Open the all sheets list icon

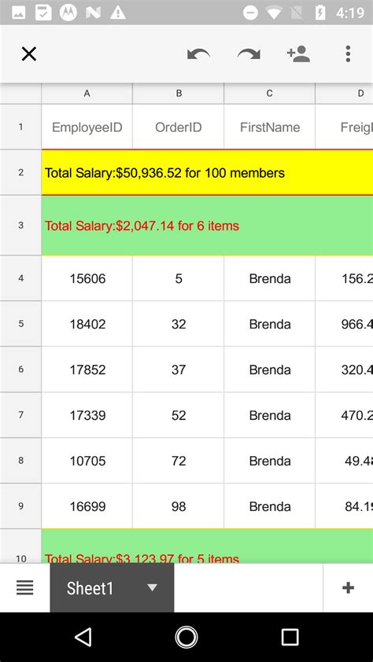point(25,587)
